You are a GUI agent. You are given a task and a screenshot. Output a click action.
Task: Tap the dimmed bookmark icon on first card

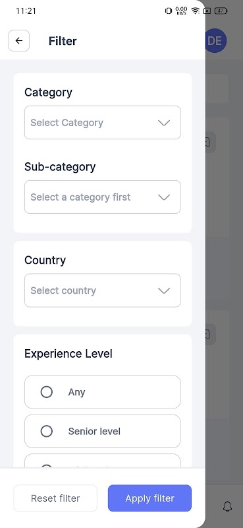pyautogui.click(x=209, y=143)
